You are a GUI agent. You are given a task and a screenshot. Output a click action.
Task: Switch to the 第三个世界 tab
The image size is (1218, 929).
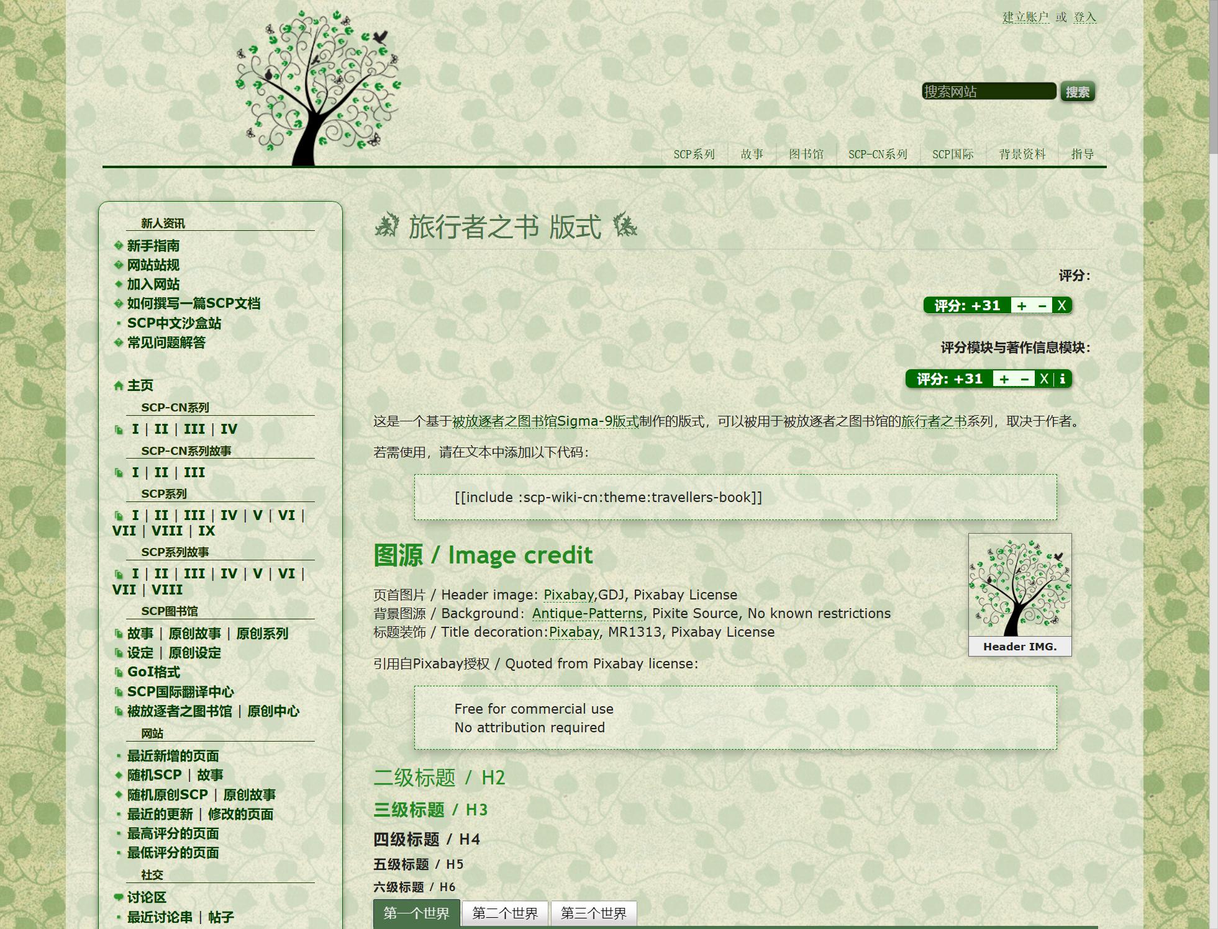coord(593,913)
